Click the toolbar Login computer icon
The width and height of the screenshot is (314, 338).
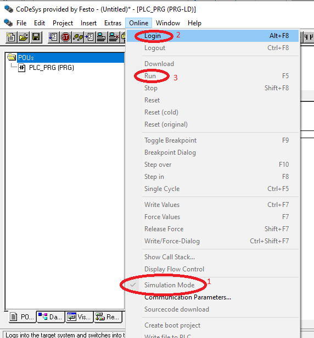click(101, 37)
